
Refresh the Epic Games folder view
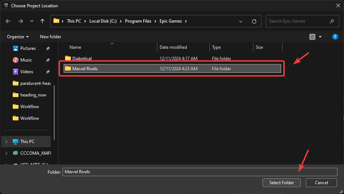pos(254,21)
